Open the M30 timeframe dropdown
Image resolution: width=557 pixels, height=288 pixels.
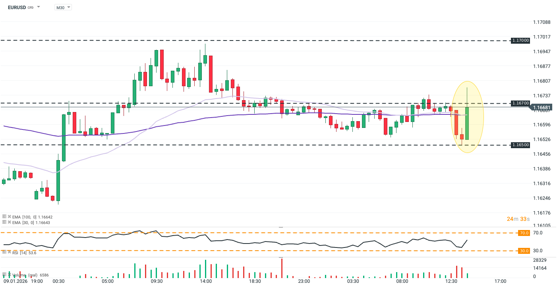[x=63, y=8]
